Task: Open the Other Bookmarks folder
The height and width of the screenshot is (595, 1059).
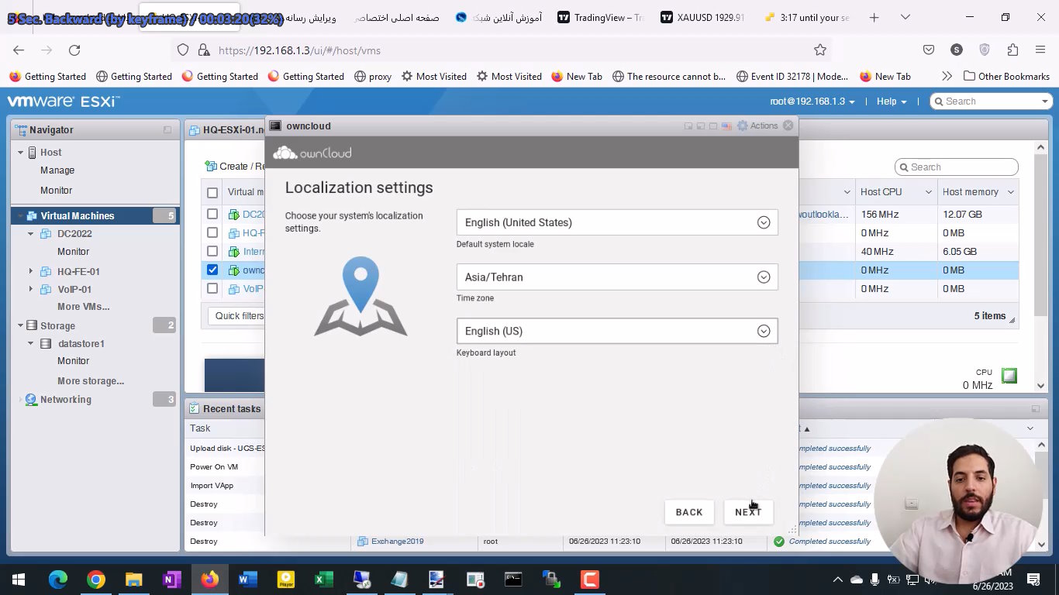Action: (x=1006, y=76)
